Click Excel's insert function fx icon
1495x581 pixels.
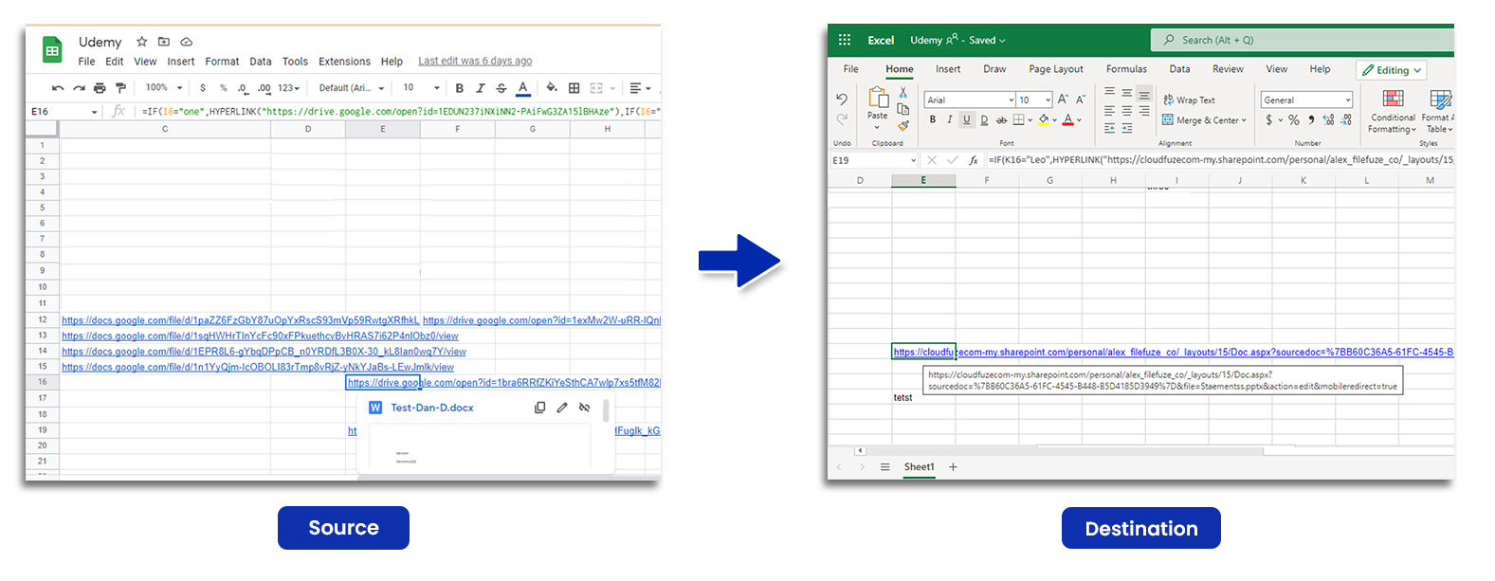tap(974, 160)
